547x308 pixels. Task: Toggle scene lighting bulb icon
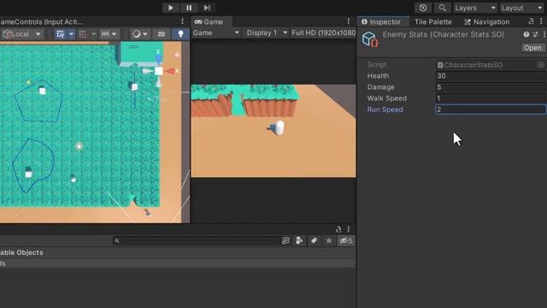[180, 34]
